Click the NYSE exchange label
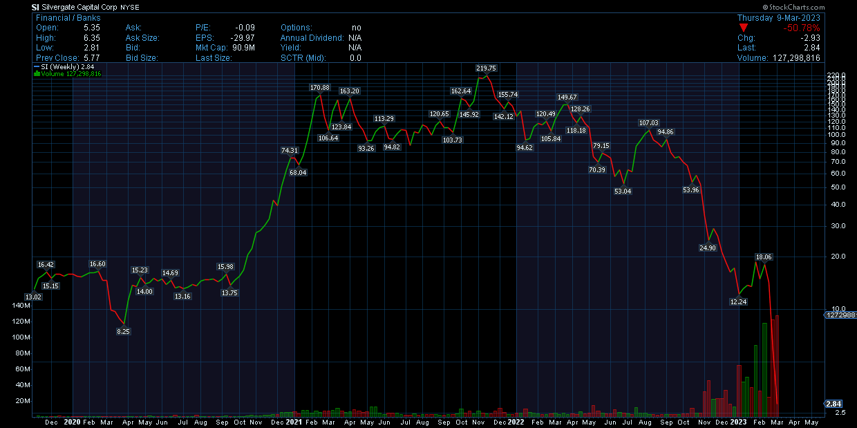Viewport: 857px width, 428px height. (130, 6)
